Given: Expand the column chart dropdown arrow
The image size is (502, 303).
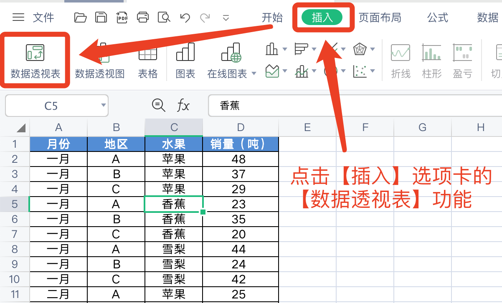Looking at the screenshot, I should 285,49.
